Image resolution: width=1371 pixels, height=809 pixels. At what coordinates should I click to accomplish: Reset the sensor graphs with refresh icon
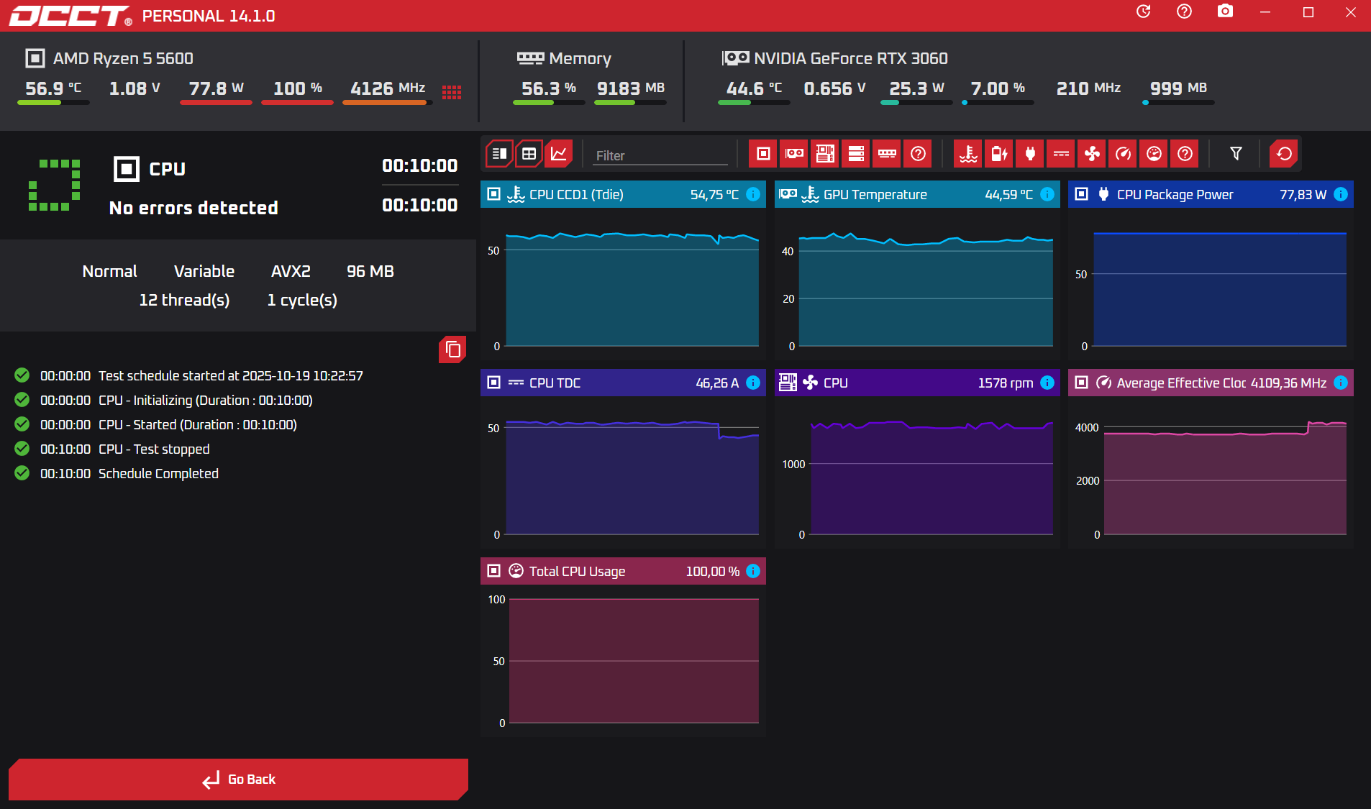[1284, 154]
